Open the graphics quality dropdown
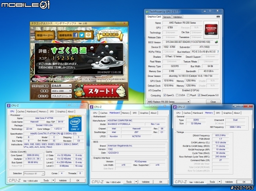Viewport: 256px width, 191px height. (61, 86)
